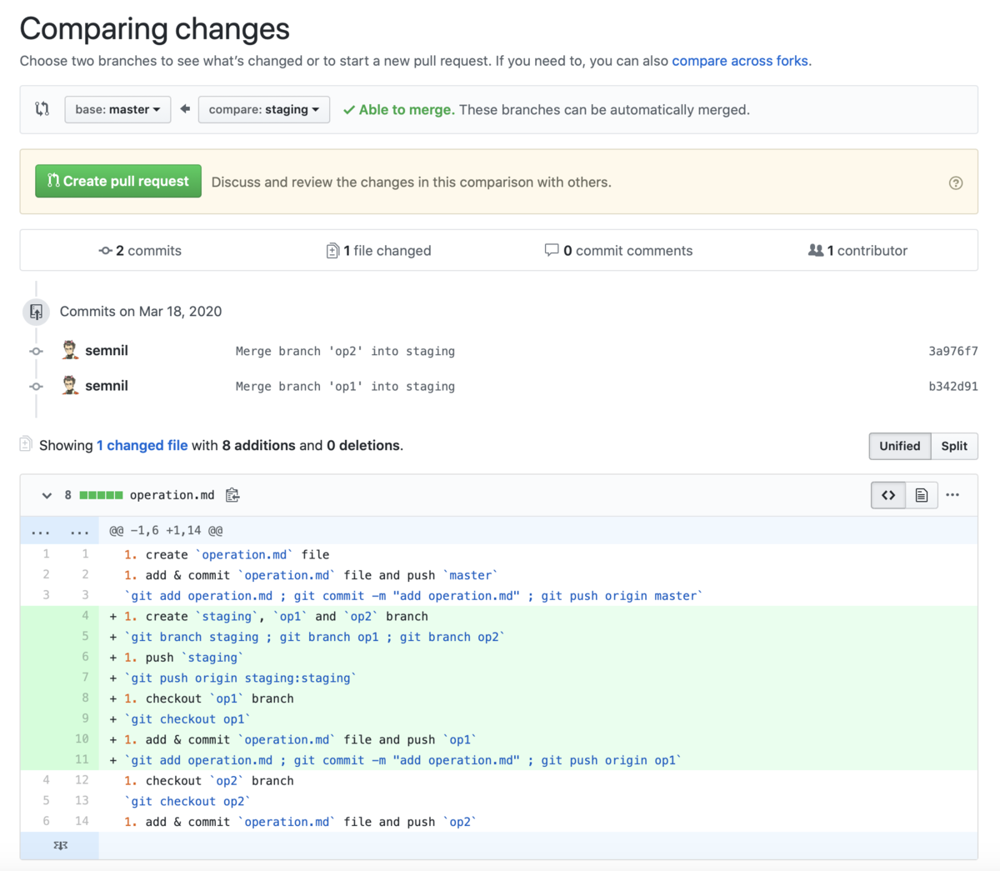Click the Create pull request button
This screenshot has height=871, width=1000.
118,181
